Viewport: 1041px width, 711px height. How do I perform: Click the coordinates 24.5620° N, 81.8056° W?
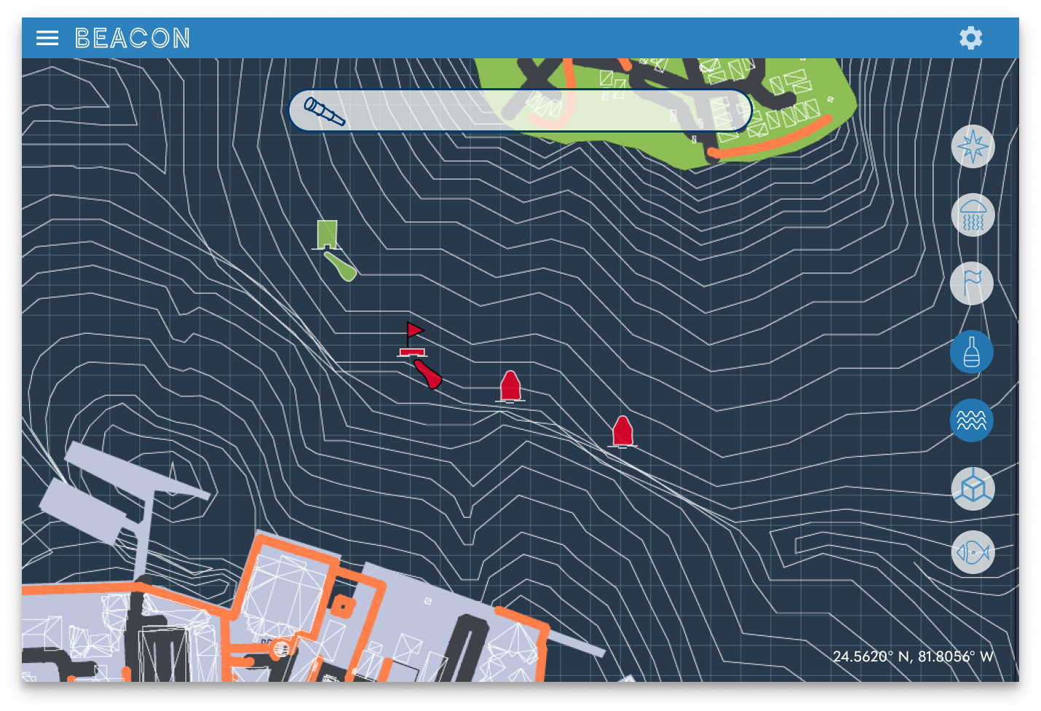click(x=913, y=656)
